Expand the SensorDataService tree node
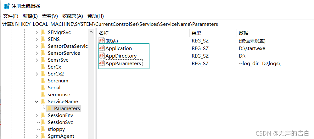 36,46
